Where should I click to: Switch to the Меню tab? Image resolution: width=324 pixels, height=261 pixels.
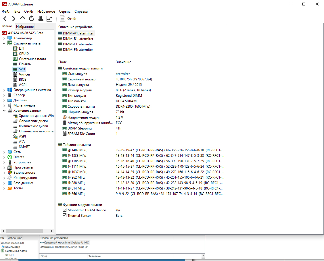pos(7,26)
